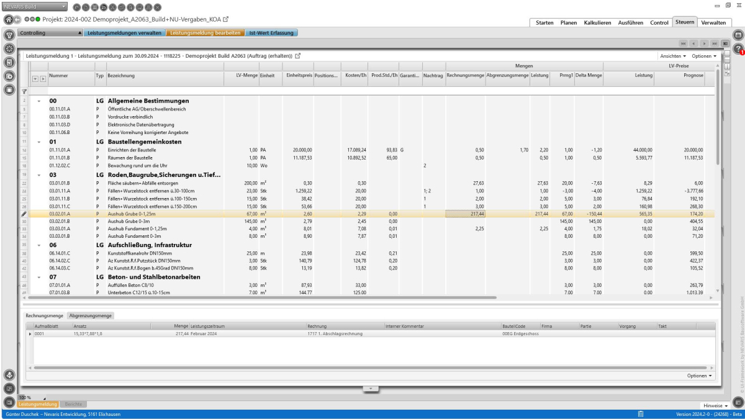Click the Home icon beside project title

point(9,20)
